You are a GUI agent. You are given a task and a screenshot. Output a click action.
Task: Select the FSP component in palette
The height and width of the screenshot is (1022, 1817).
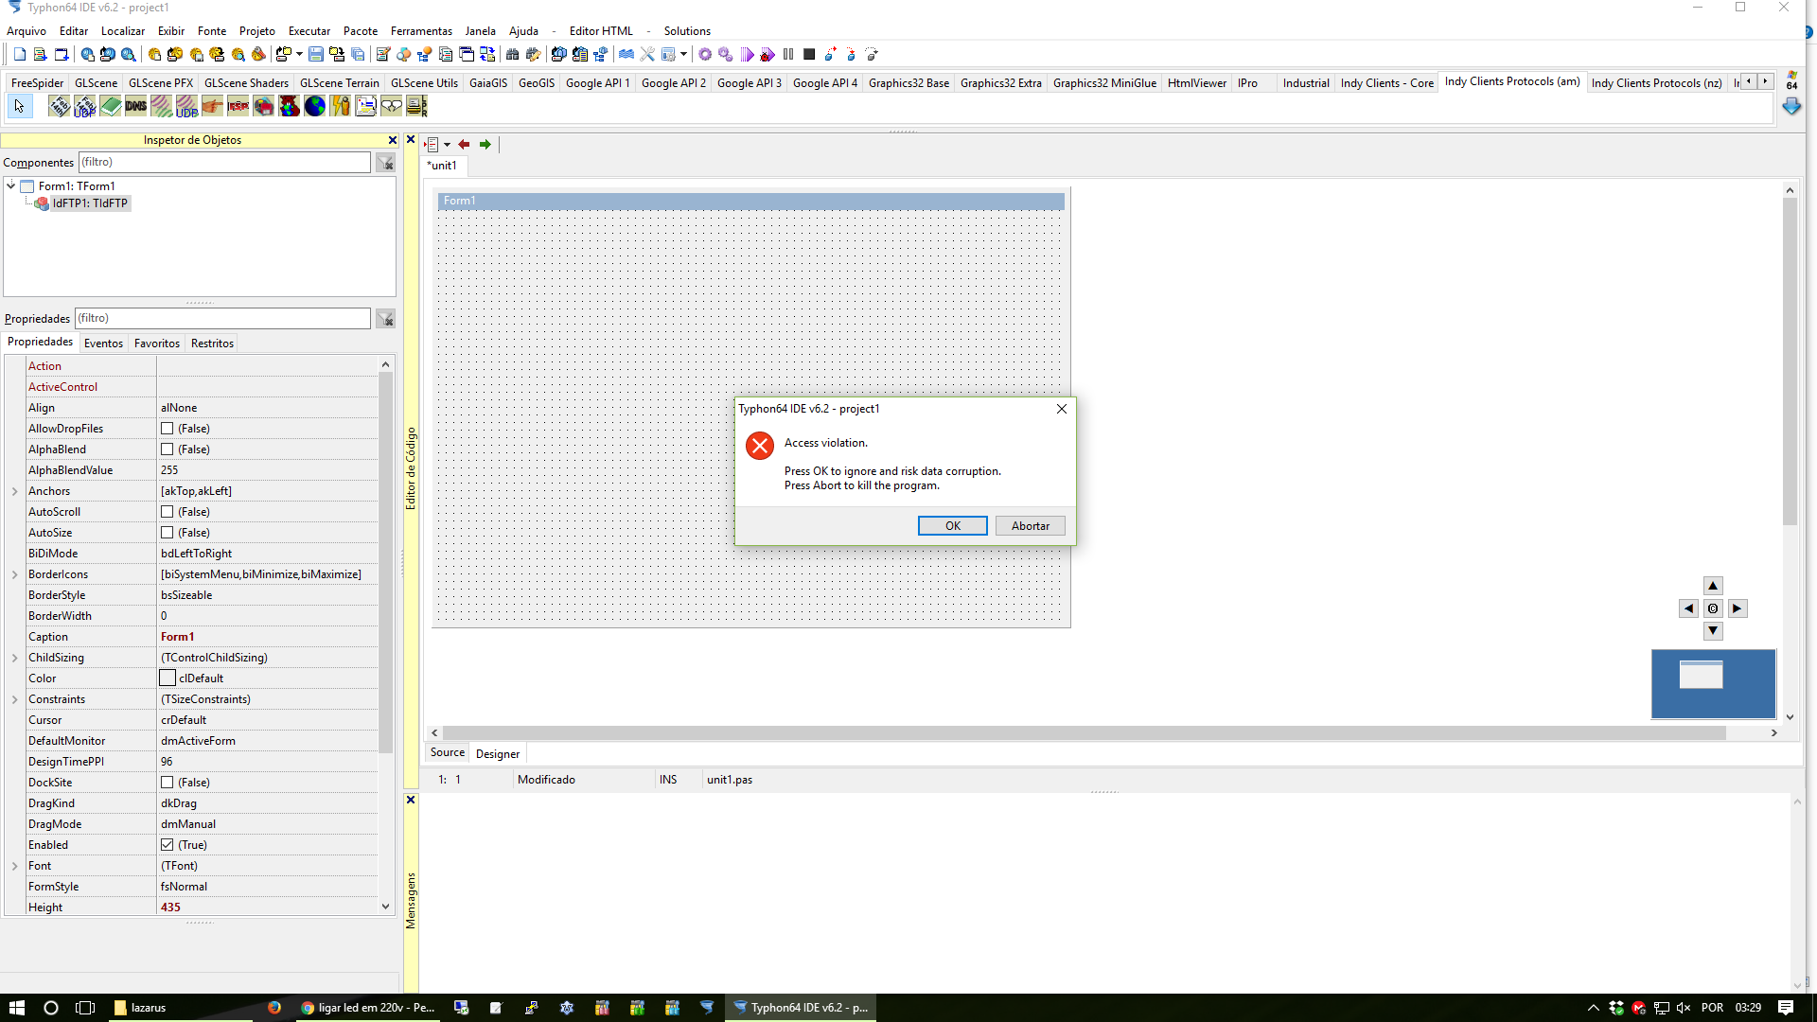click(238, 106)
